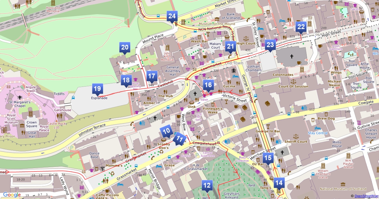The image size is (379, 199).
Task: Click marker 12 at Greyfriars Kirkyard
Action: pyautogui.click(x=207, y=186)
